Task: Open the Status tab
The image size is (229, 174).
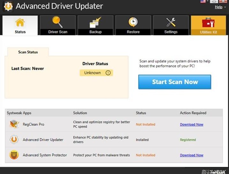Action: pyautogui.click(x=20, y=25)
